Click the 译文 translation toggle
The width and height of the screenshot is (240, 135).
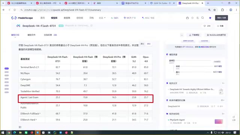click(149, 44)
